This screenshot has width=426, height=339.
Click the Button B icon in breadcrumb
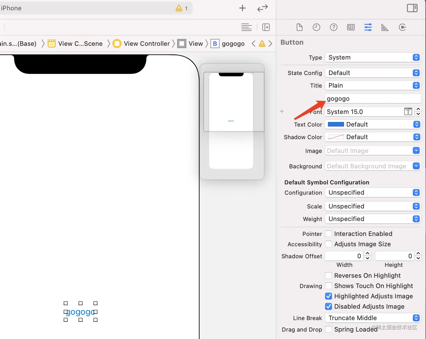[x=215, y=44]
